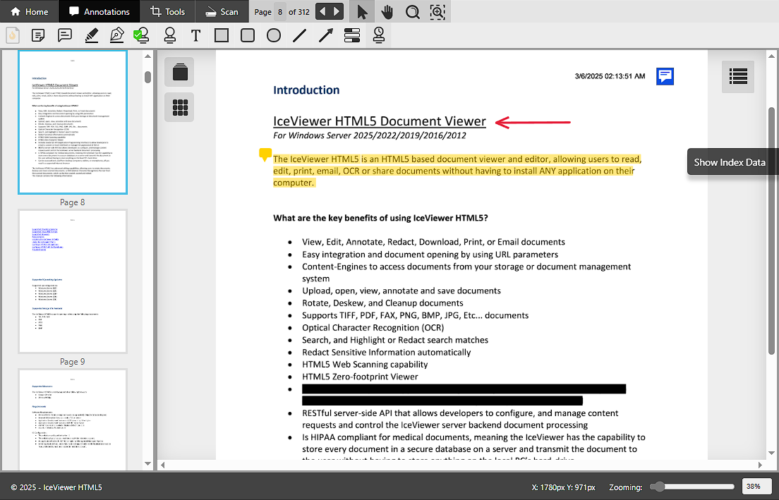Image resolution: width=779 pixels, height=500 pixels.
Task: Activate the pointer selection tool
Action: (362, 12)
